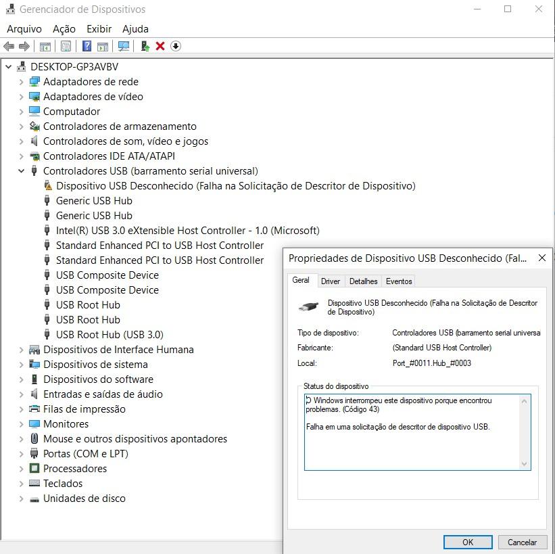Viewport: 555px width, 554px height.
Task: Click the USB plug icon in Propriedades dialog
Action: [308, 306]
